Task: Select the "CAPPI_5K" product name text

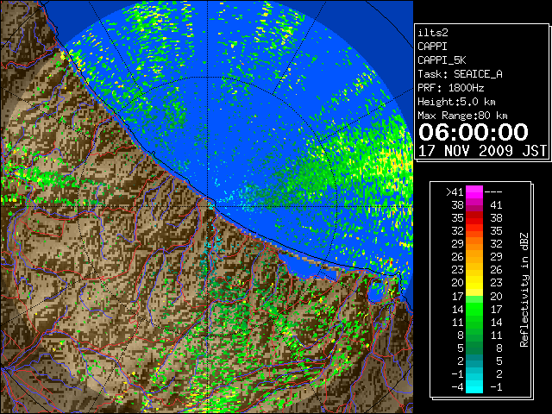Action: click(442, 60)
